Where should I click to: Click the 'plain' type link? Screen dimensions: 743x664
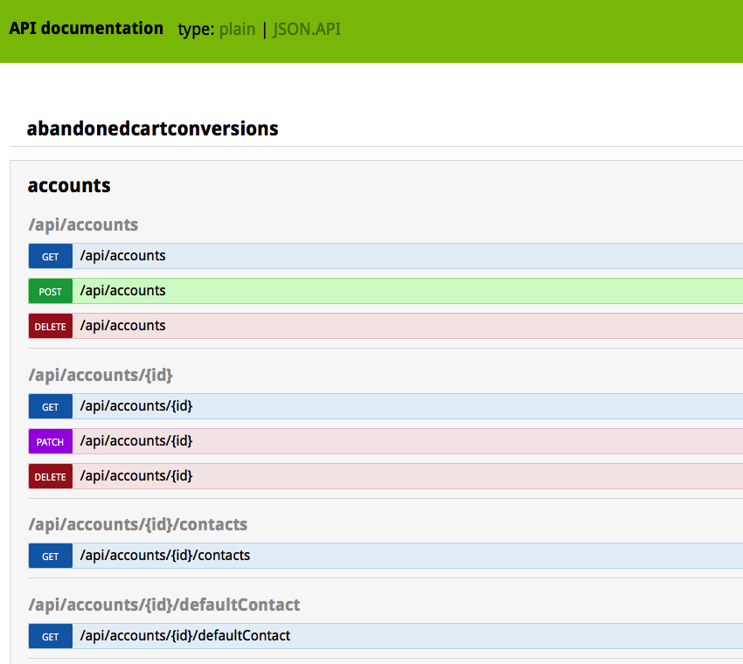[237, 30]
